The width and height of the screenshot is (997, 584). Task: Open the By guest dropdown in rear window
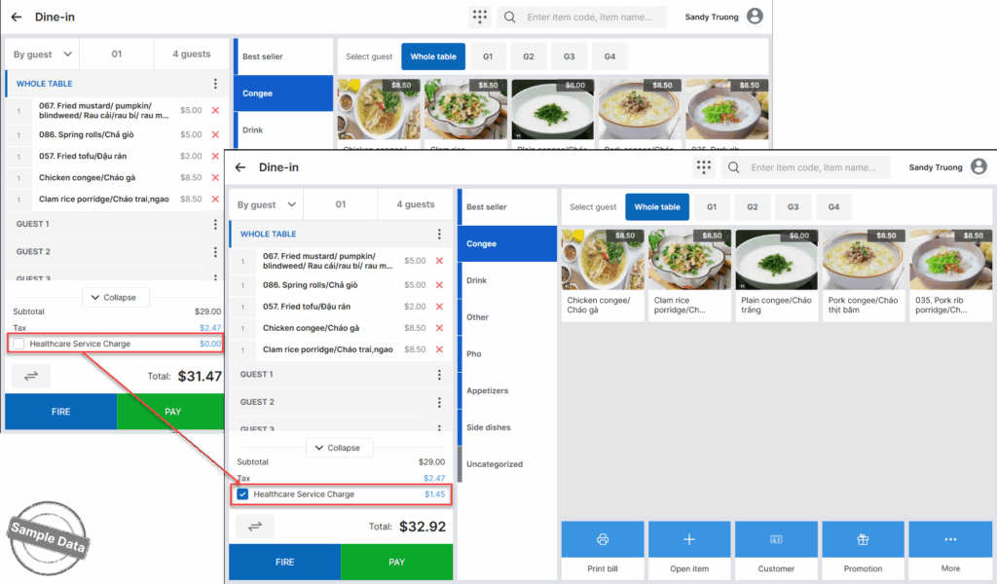42,54
